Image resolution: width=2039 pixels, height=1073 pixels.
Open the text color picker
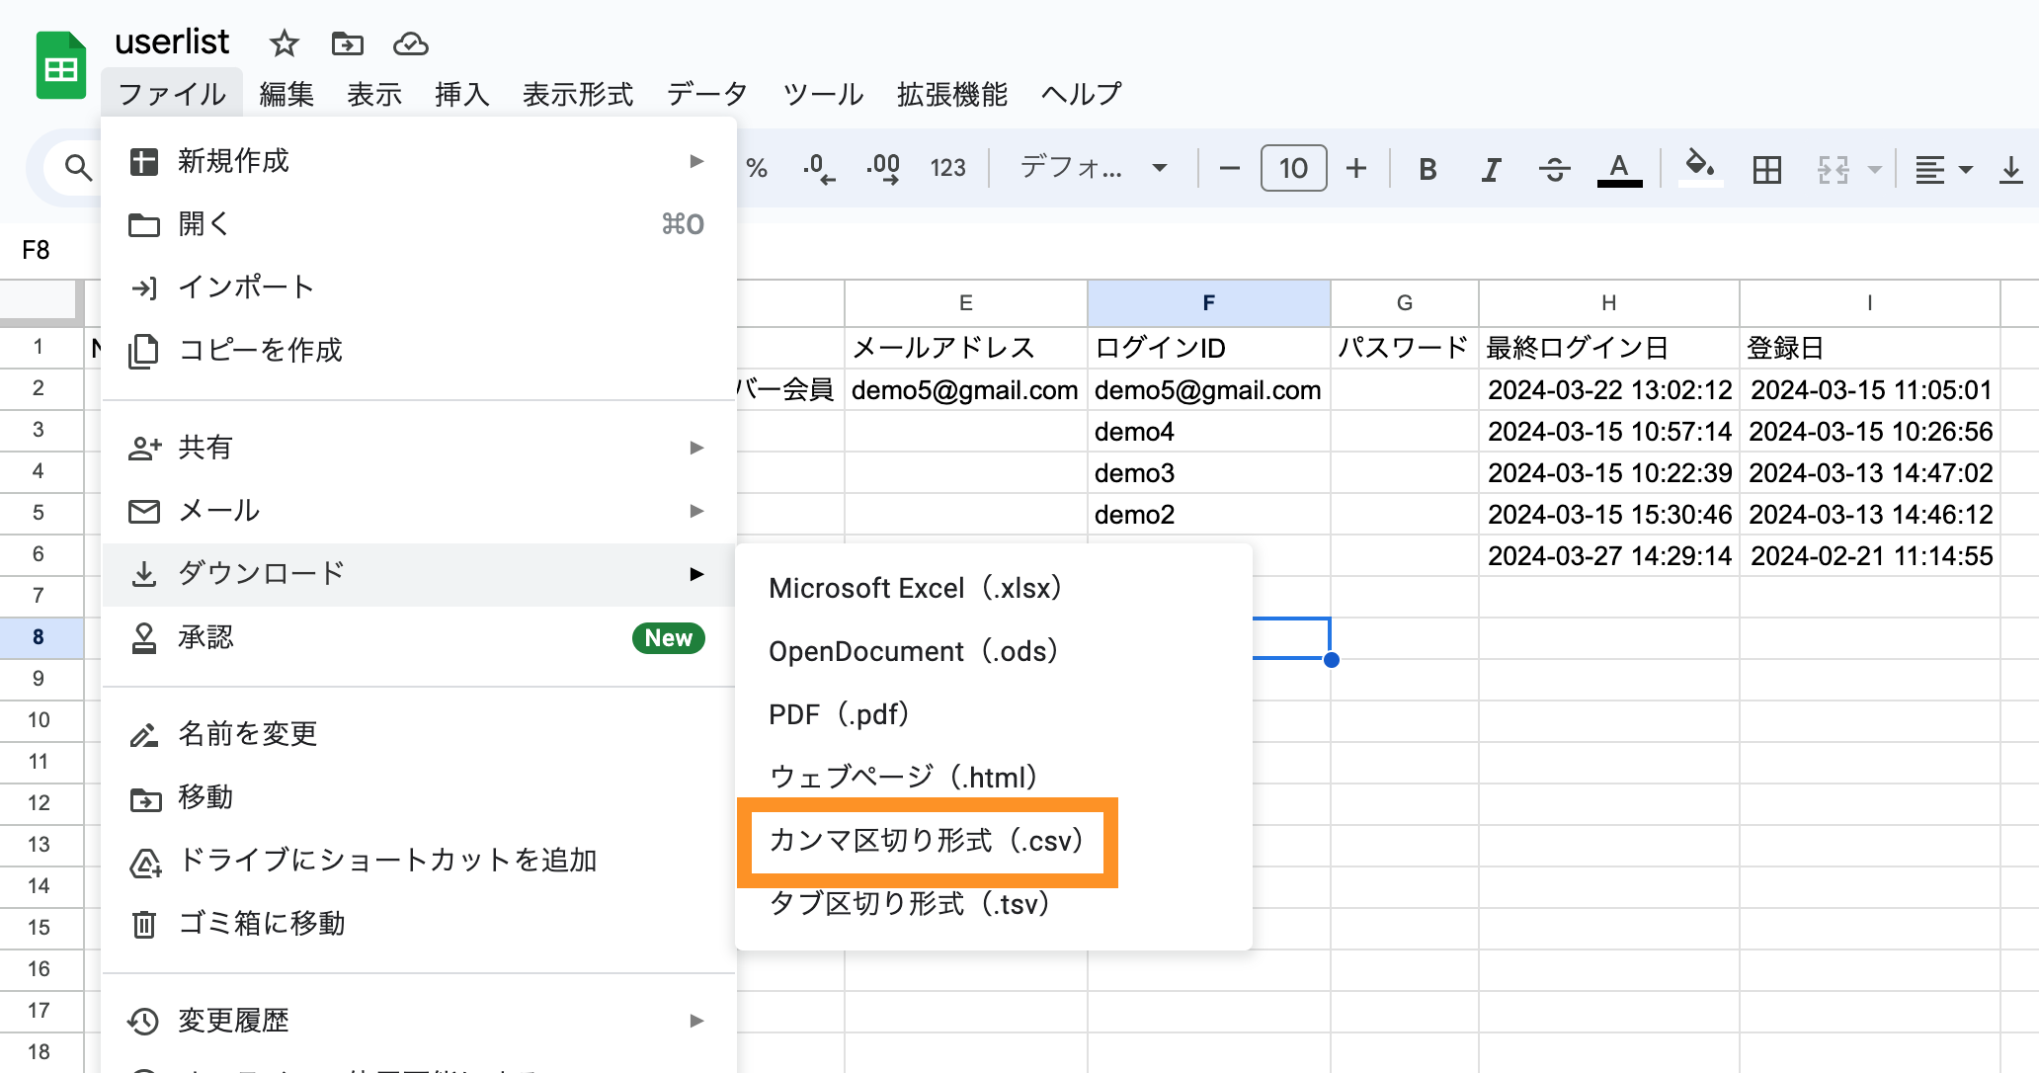click(1618, 169)
